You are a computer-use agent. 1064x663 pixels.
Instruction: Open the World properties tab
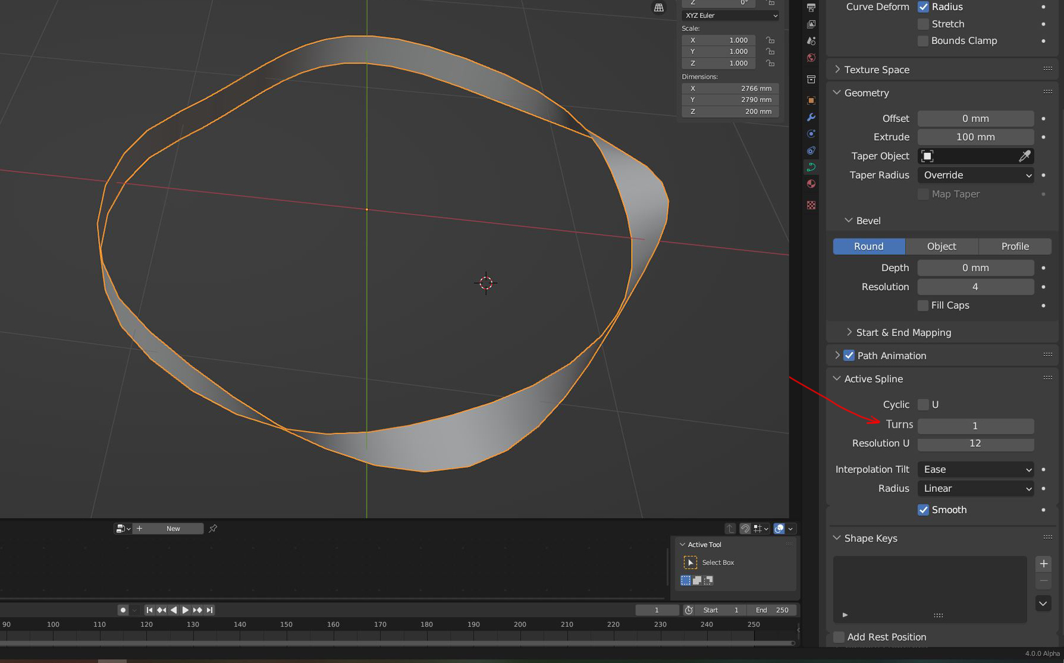(811, 58)
